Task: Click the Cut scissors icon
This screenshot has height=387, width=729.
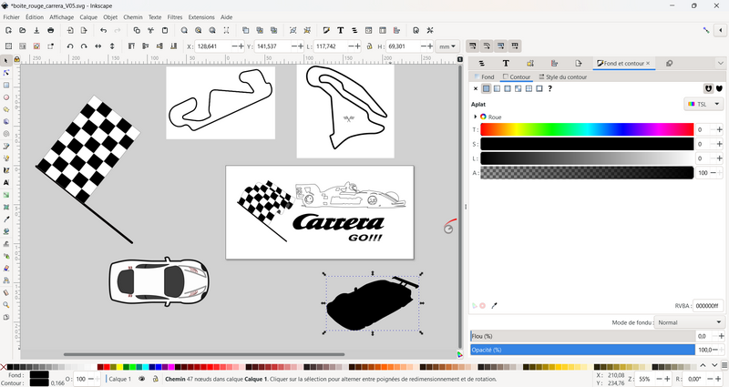Action: (x=150, y=30)
